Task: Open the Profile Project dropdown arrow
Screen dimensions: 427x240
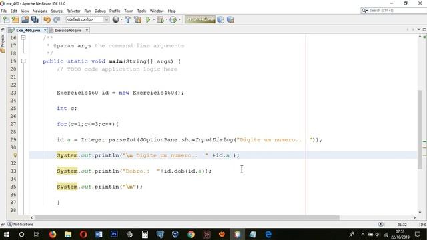Action: click(x=179, y=19)
